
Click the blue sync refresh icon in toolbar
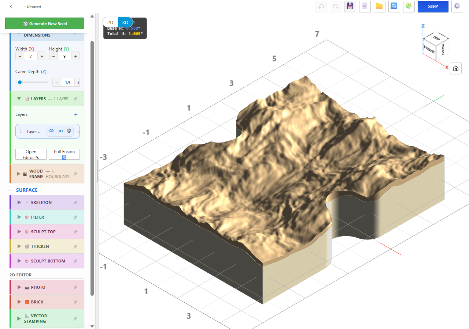tap(394, 7)
